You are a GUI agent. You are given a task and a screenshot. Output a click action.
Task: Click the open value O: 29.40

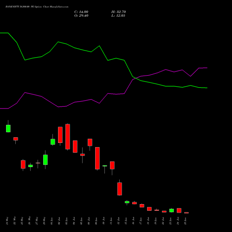(81, 16)
